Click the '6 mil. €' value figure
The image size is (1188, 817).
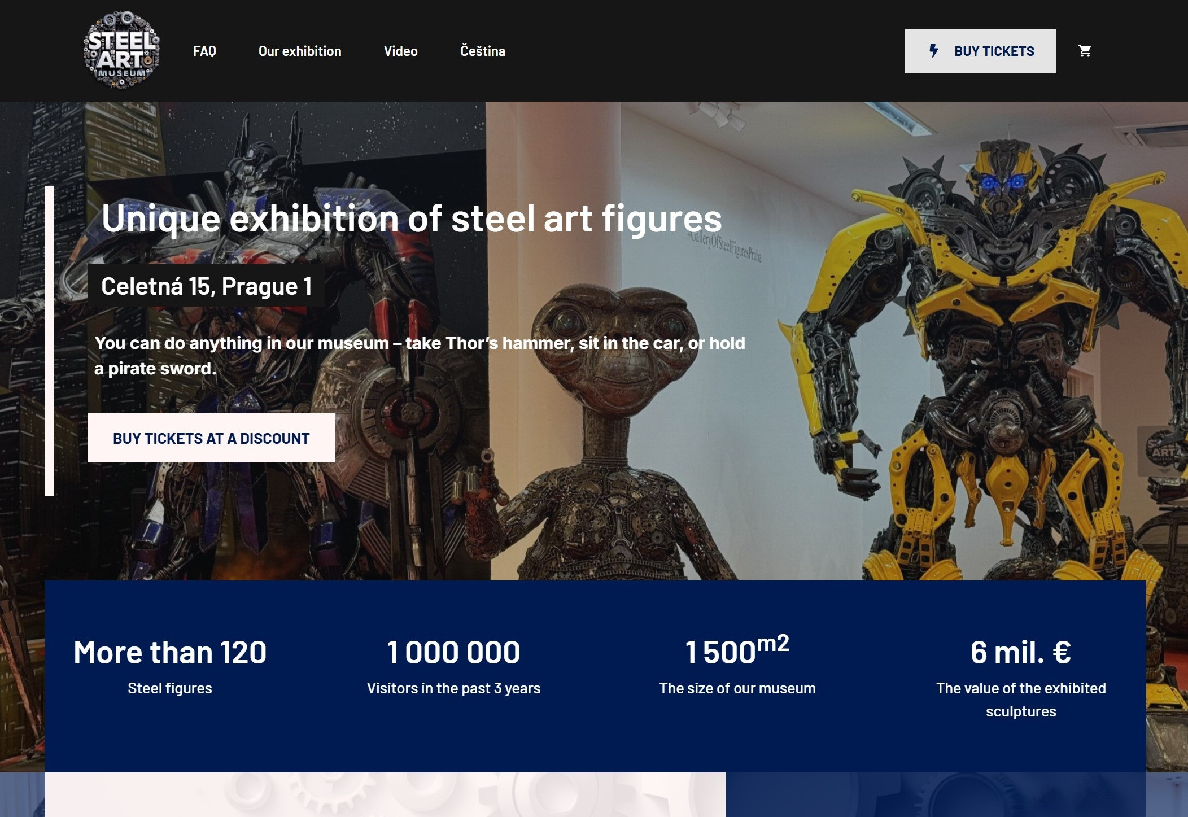(x=1021, y=652)
